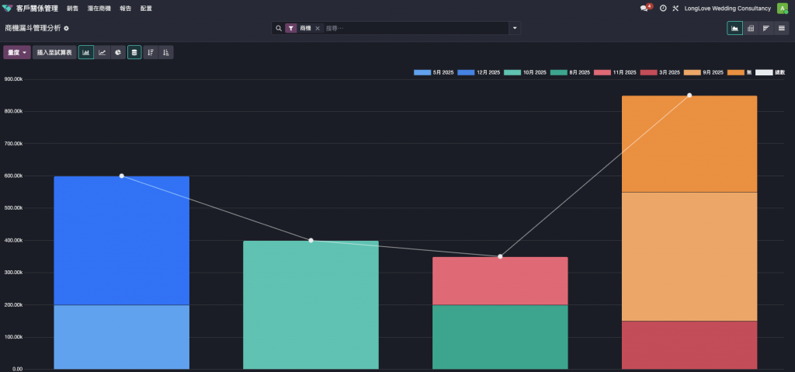Open the list view

click(783, 29)
